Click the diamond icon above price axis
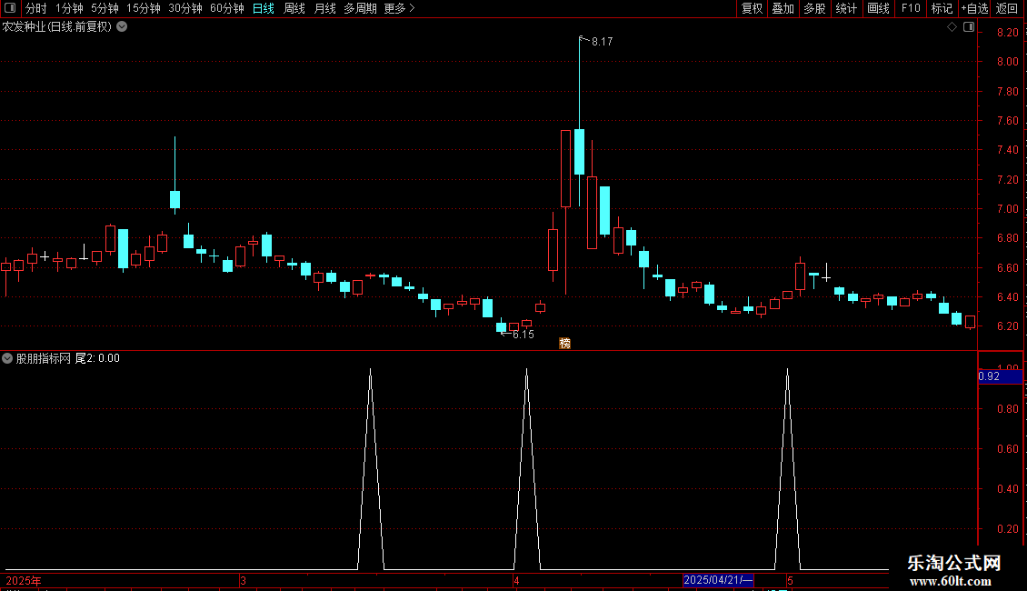1027x591 pixels. (x=952, y=27)
